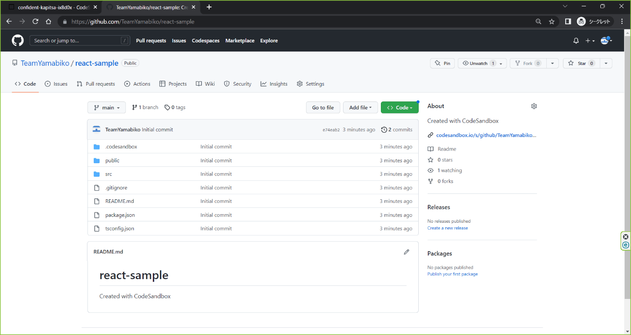Click the About settings gear icon
This screenshot has width=631, height=335.
(x=534, y=106)
